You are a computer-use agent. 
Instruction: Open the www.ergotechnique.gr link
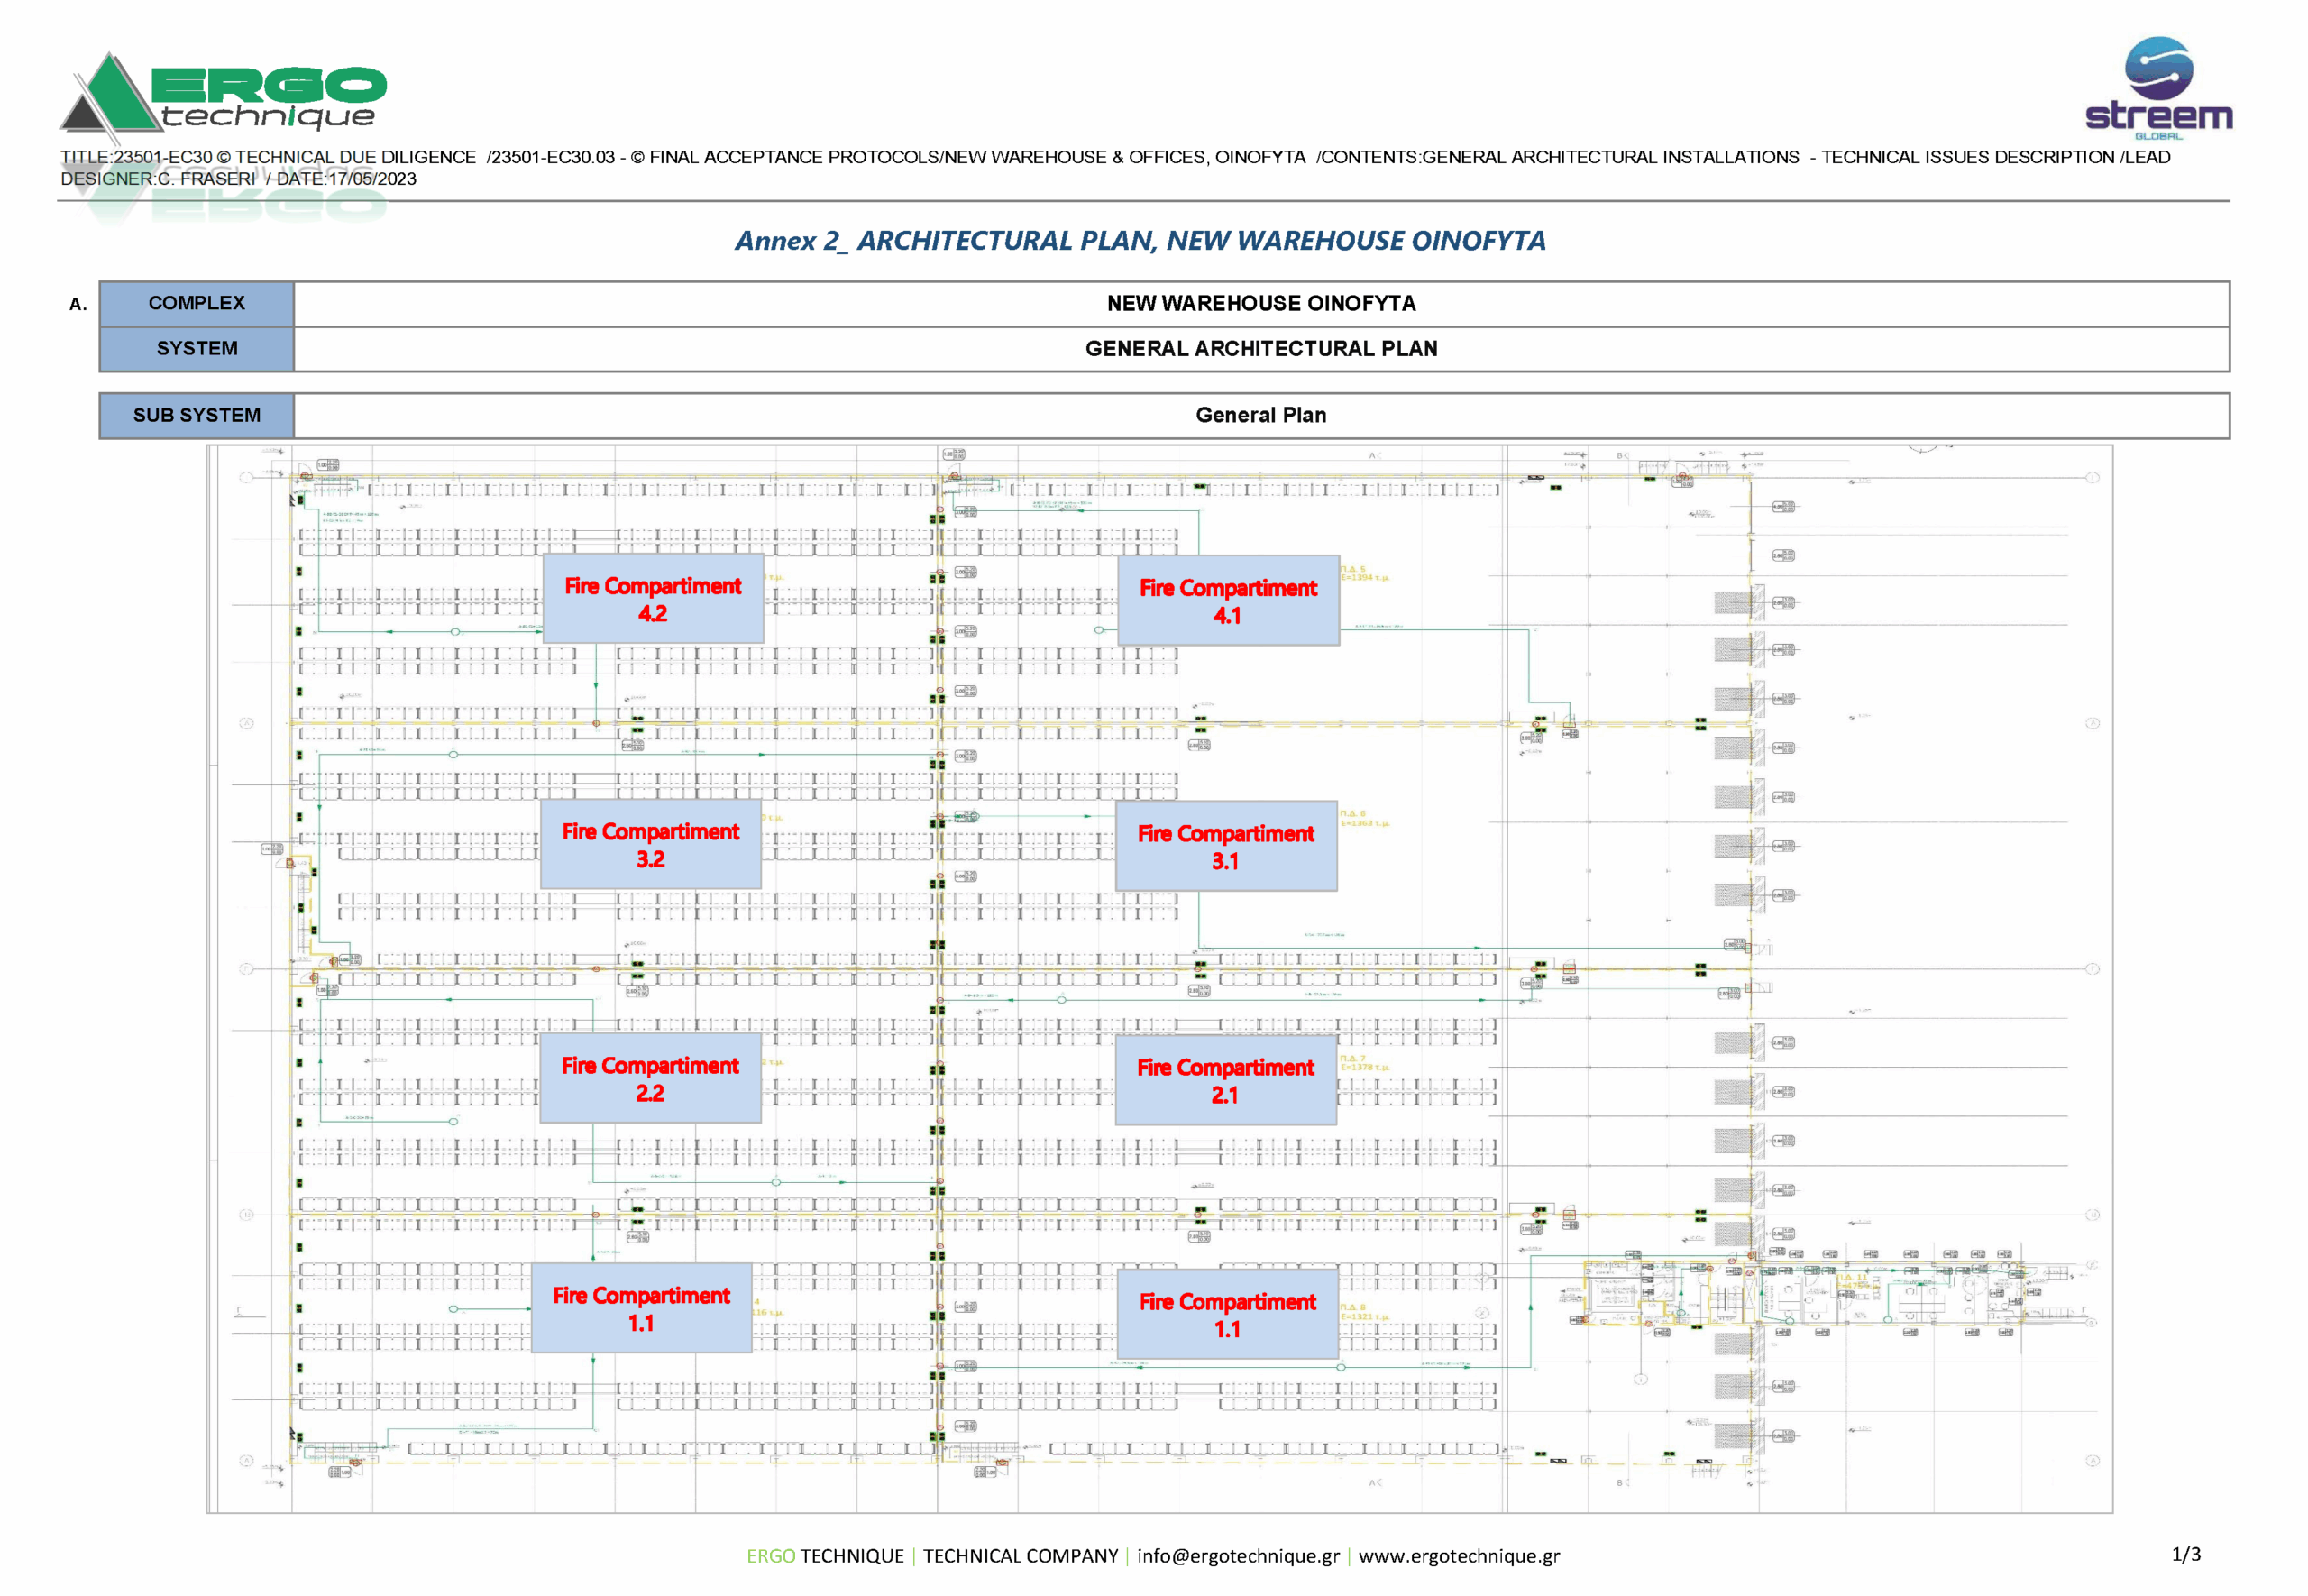[1459, 1556]
